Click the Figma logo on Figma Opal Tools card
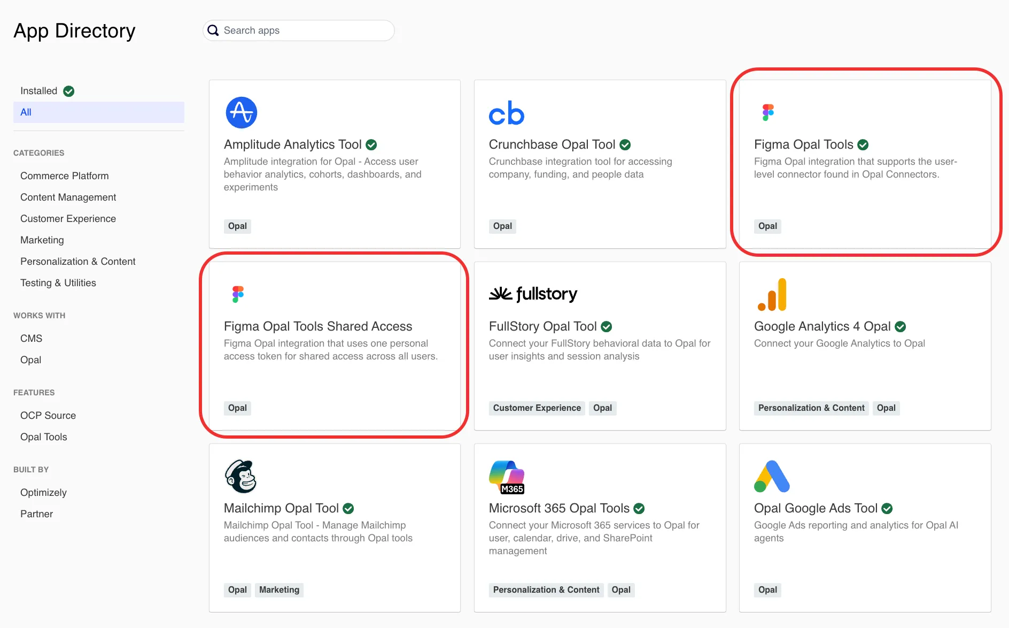 click(768, 112)
